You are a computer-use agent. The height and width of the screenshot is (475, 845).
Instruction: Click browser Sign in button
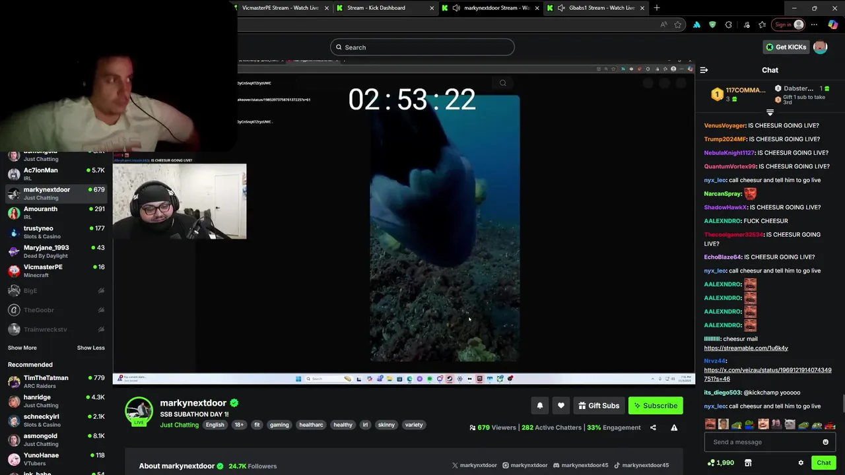(789, 24)
